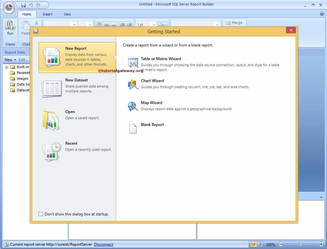Image resolution: width=327 pixels, height=249 pixels.
Task: Select the New Report option
Action: tap(76, 48)
